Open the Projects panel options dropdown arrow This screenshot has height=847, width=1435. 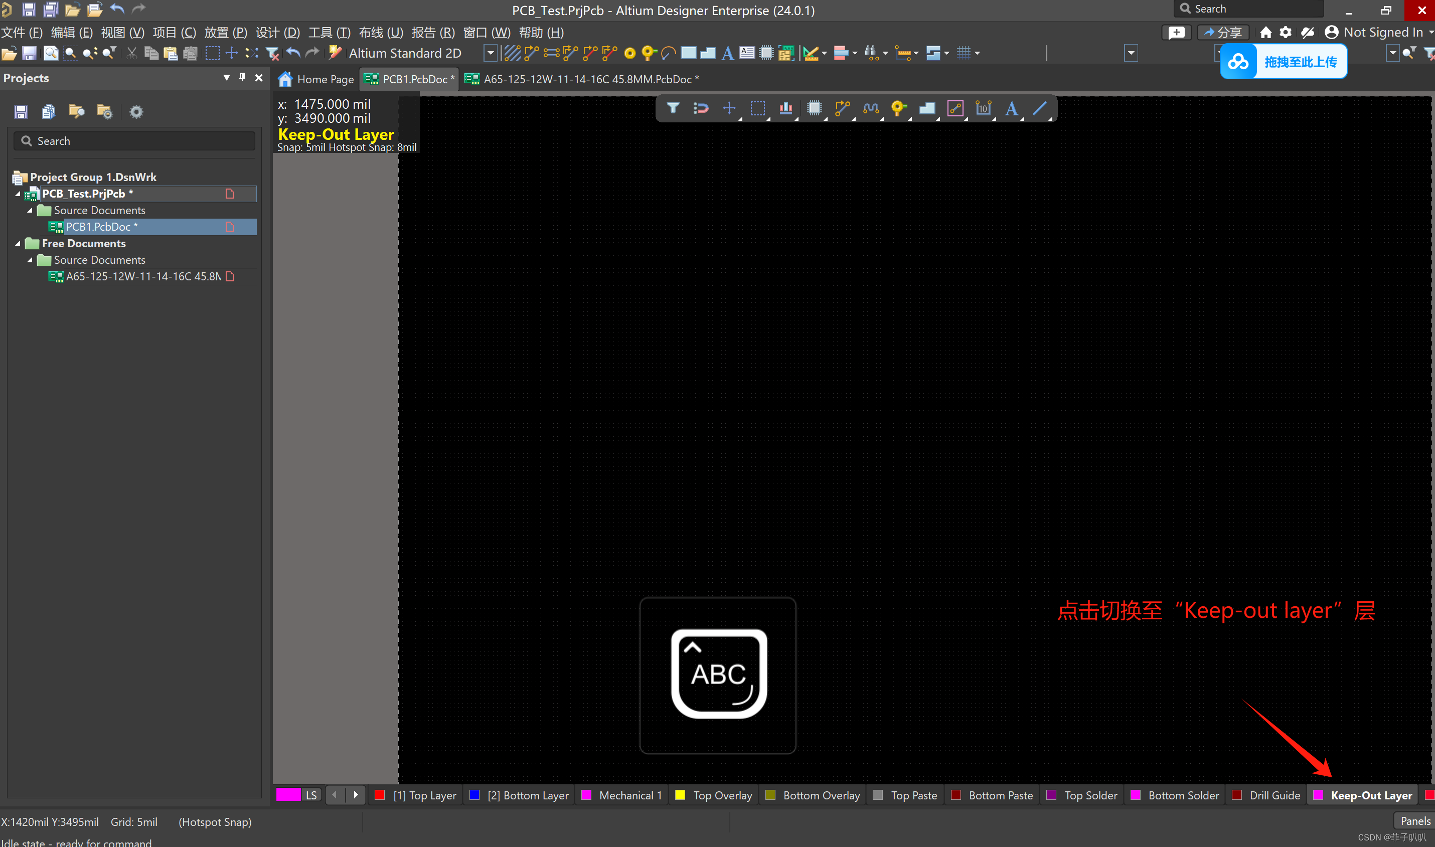click(227, 77)
